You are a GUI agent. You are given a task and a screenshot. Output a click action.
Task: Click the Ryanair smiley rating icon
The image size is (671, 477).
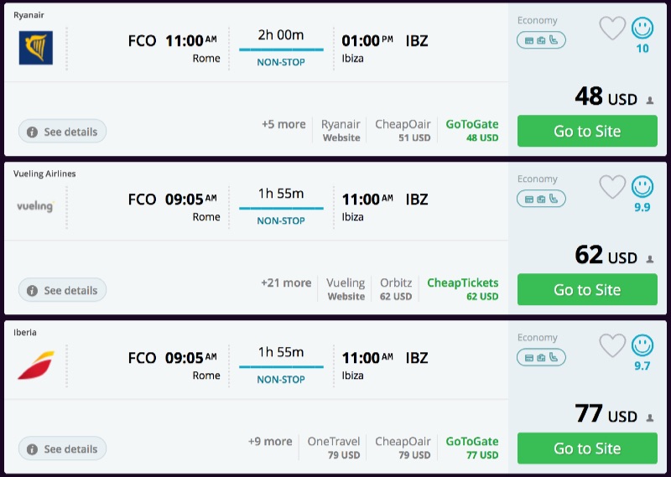point(642,29)
